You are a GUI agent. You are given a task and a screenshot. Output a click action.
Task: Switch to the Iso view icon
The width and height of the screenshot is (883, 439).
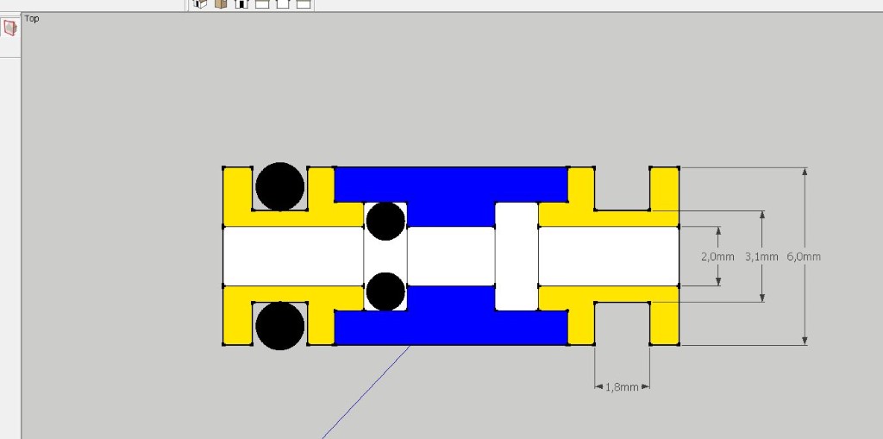200,3
